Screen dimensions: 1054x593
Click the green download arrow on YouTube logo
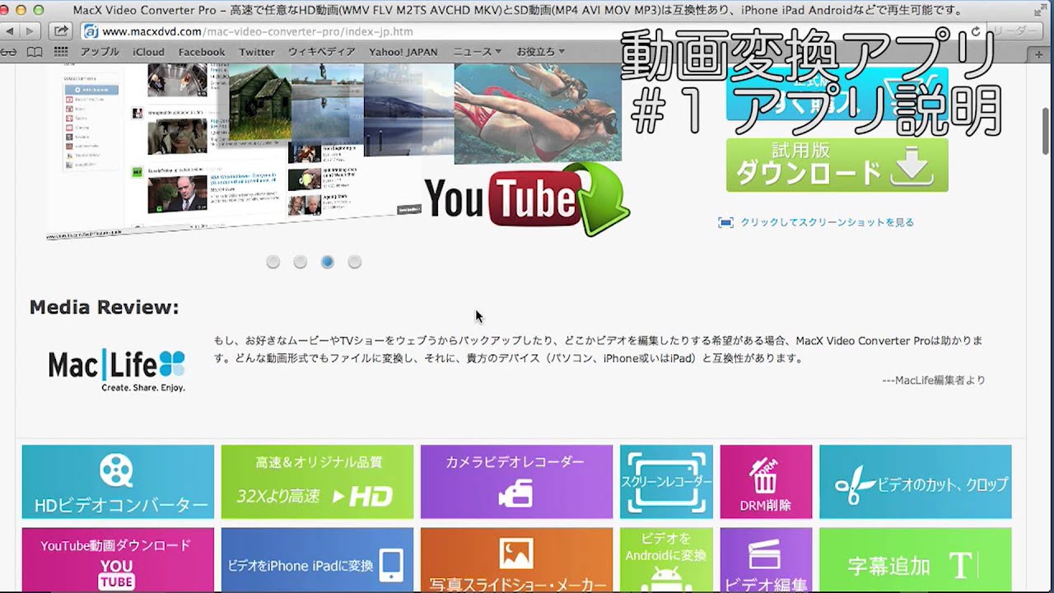pos(604,200)
